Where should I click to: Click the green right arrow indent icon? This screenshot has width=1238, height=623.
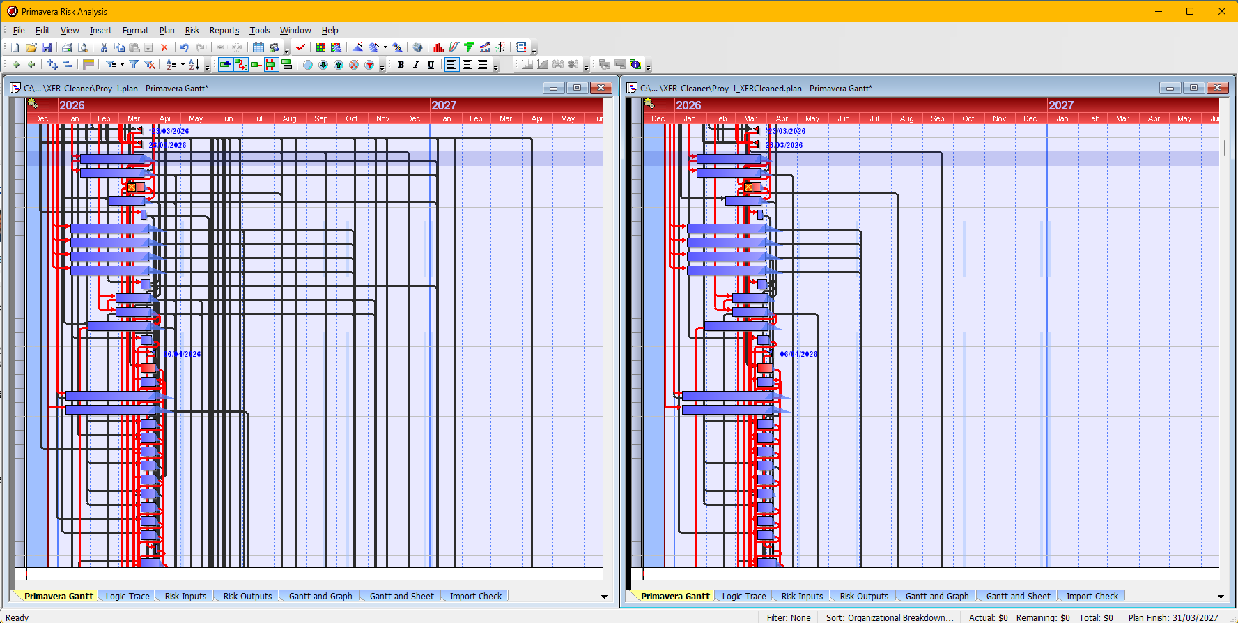pyautogui.click(x=15, y=65)
